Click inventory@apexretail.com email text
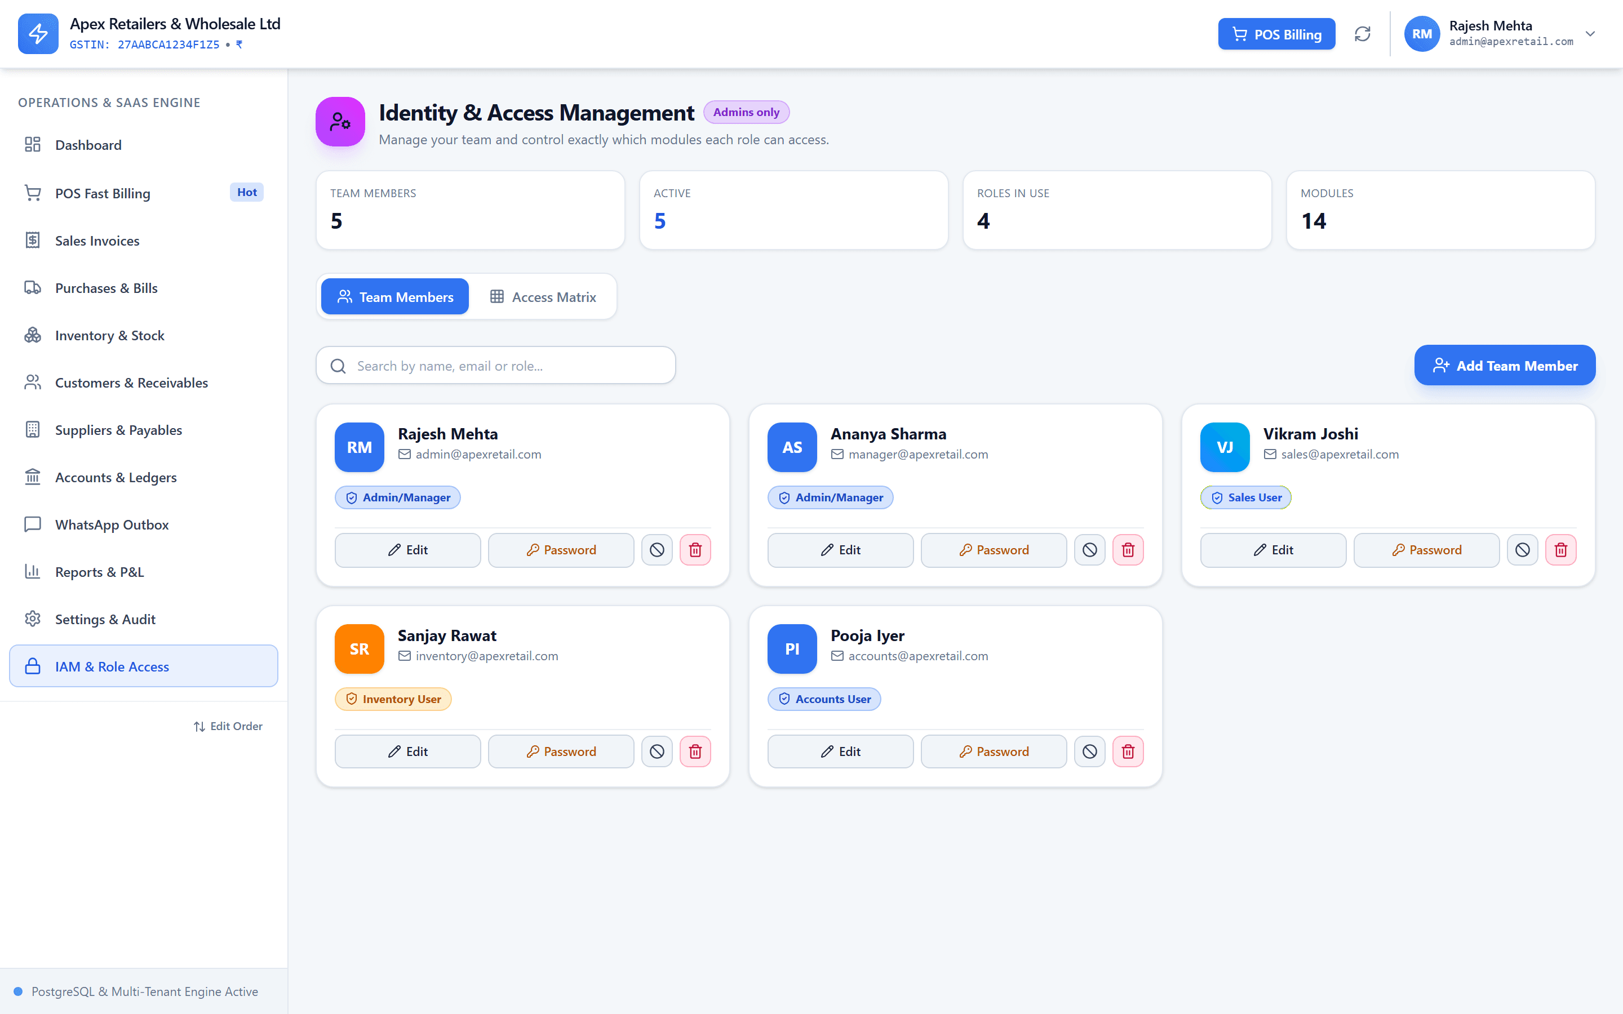 click(487, 656)
